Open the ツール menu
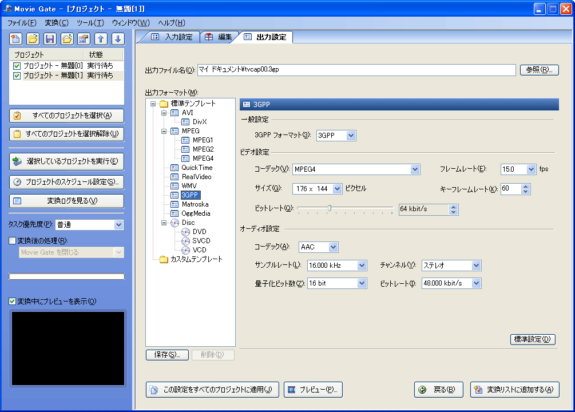This screenshot has height=412, width=575. click(x=90, y=23)
